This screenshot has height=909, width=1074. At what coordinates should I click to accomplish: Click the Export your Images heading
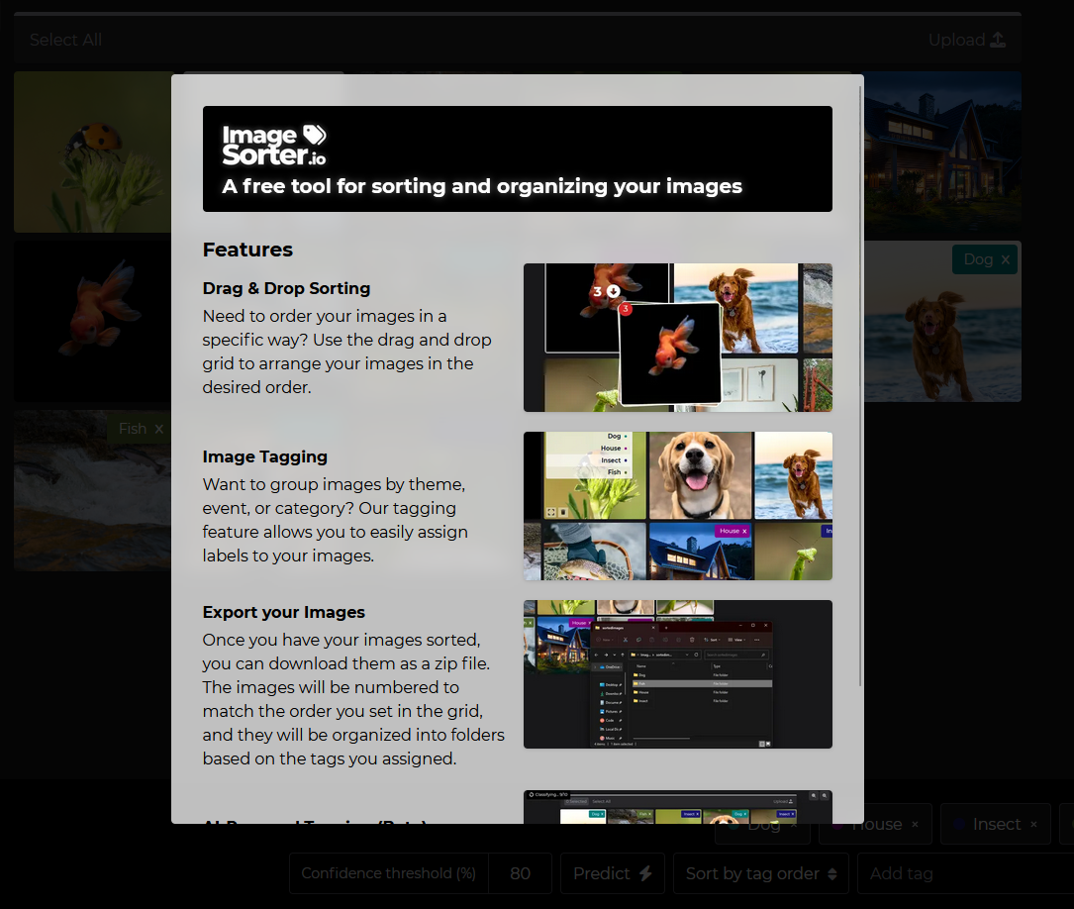283,612
